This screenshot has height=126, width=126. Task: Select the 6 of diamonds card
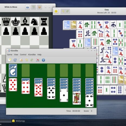pos(26,88)
